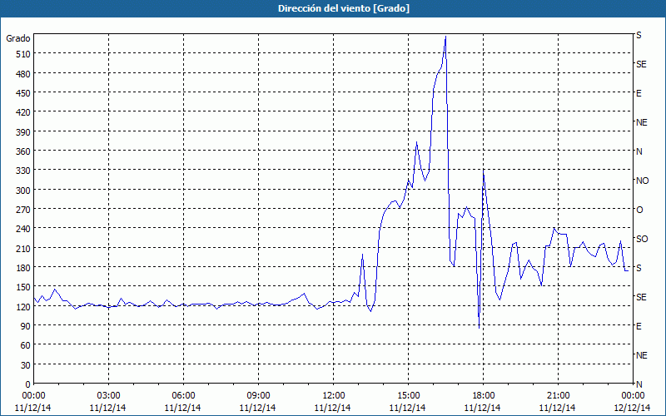Pick the "NE" compass label level with 420

(642, 122)
